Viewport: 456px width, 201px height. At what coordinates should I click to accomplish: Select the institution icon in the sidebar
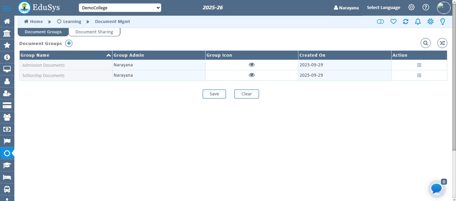pyautogui.click(x=7, y=33)
